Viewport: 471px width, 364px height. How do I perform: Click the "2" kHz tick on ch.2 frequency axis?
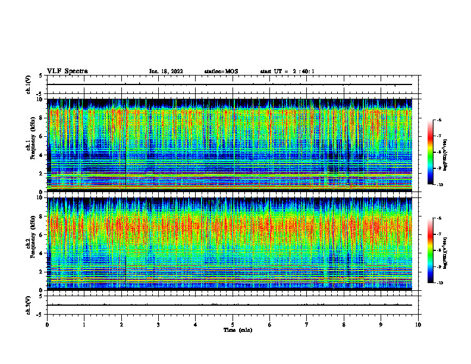point(42,272)
